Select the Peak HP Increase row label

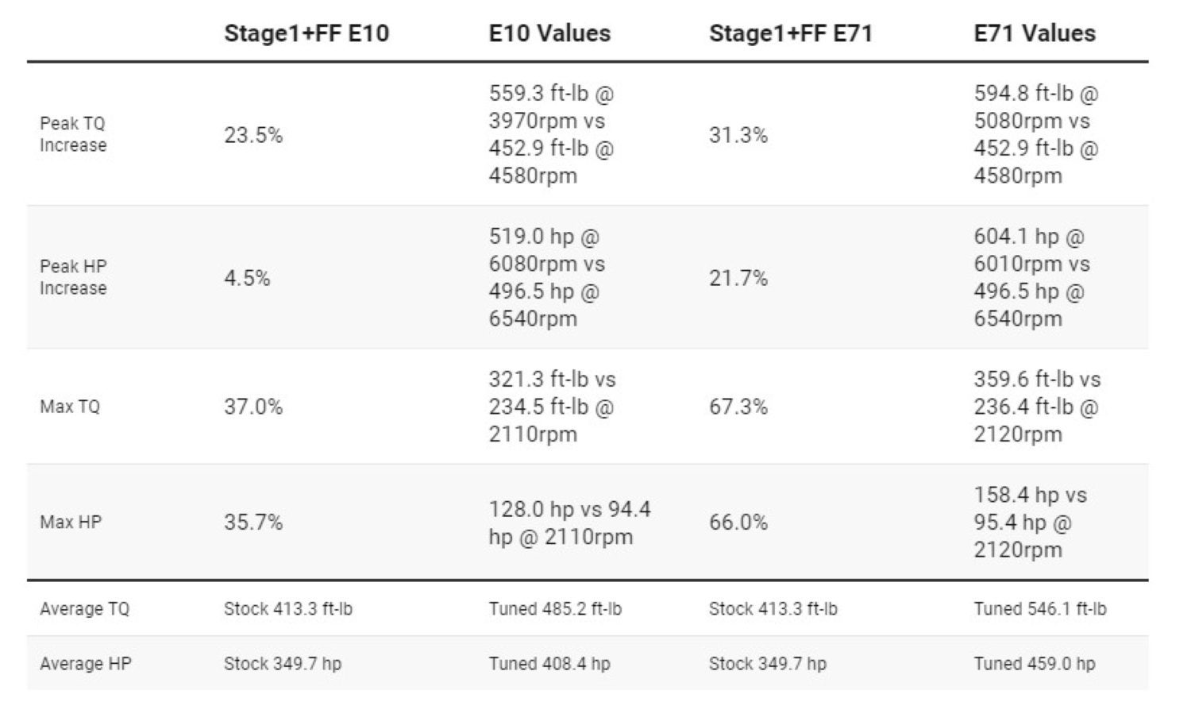73,277
